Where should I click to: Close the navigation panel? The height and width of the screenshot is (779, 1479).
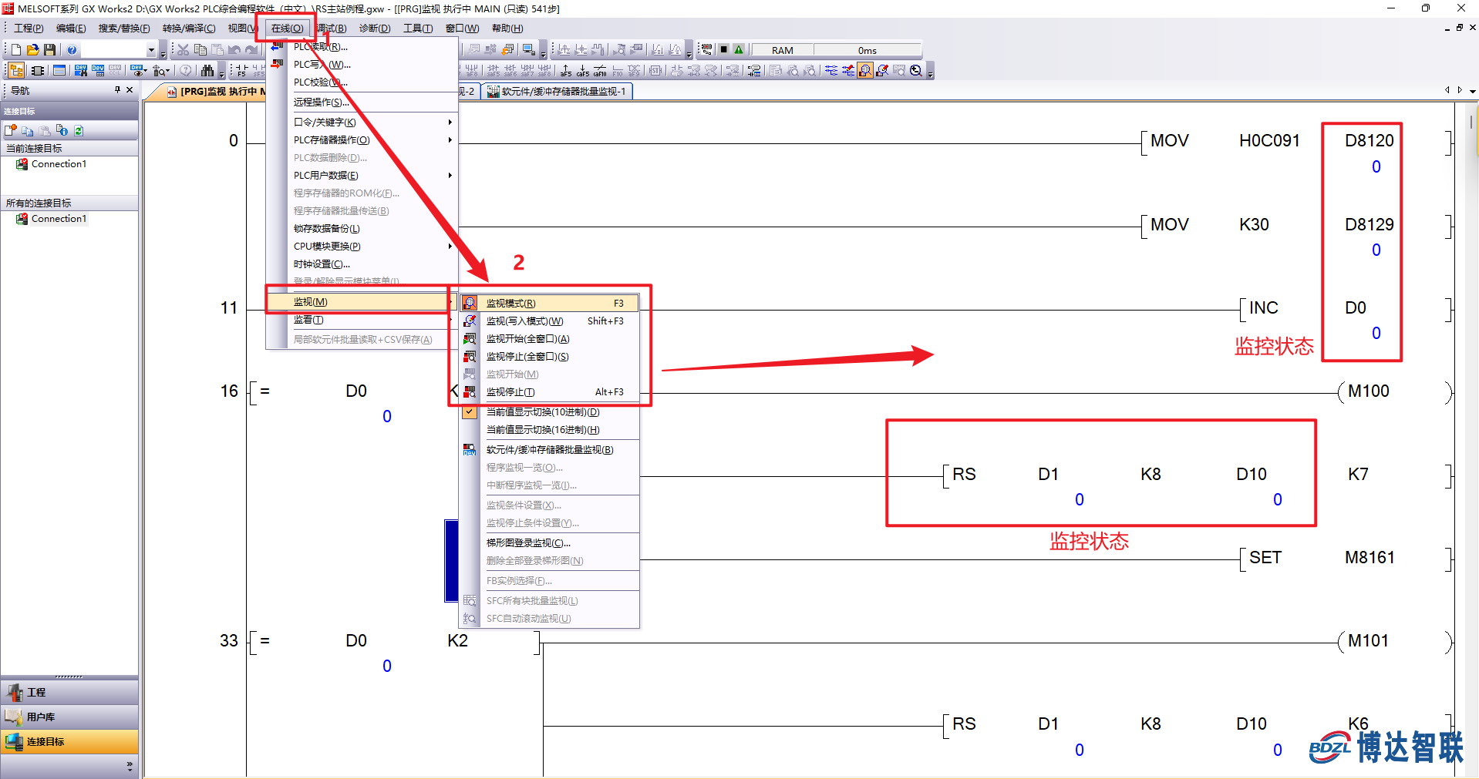coord(130,90)
